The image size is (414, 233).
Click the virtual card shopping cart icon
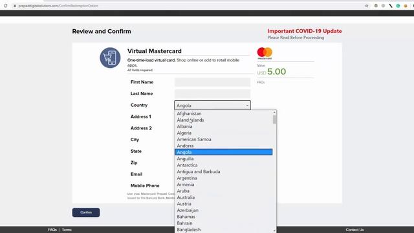[x=110, y=58]
